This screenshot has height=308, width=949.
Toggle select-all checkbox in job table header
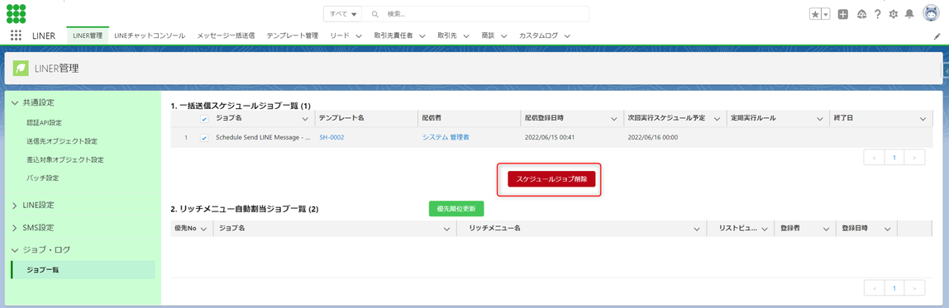click(x=204, y=119)
